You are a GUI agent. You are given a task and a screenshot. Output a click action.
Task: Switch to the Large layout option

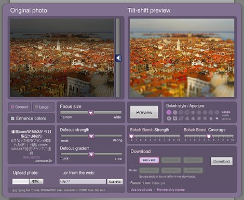[43, 107]
